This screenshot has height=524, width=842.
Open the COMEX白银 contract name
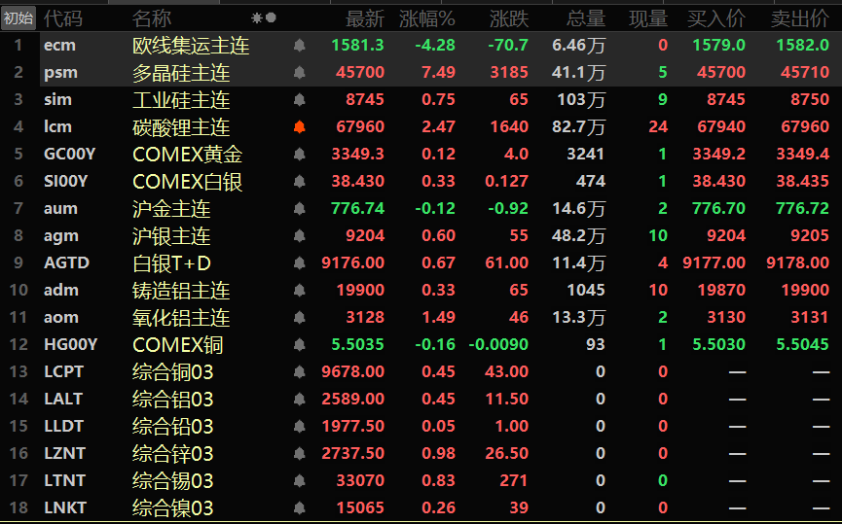point(187,182)
